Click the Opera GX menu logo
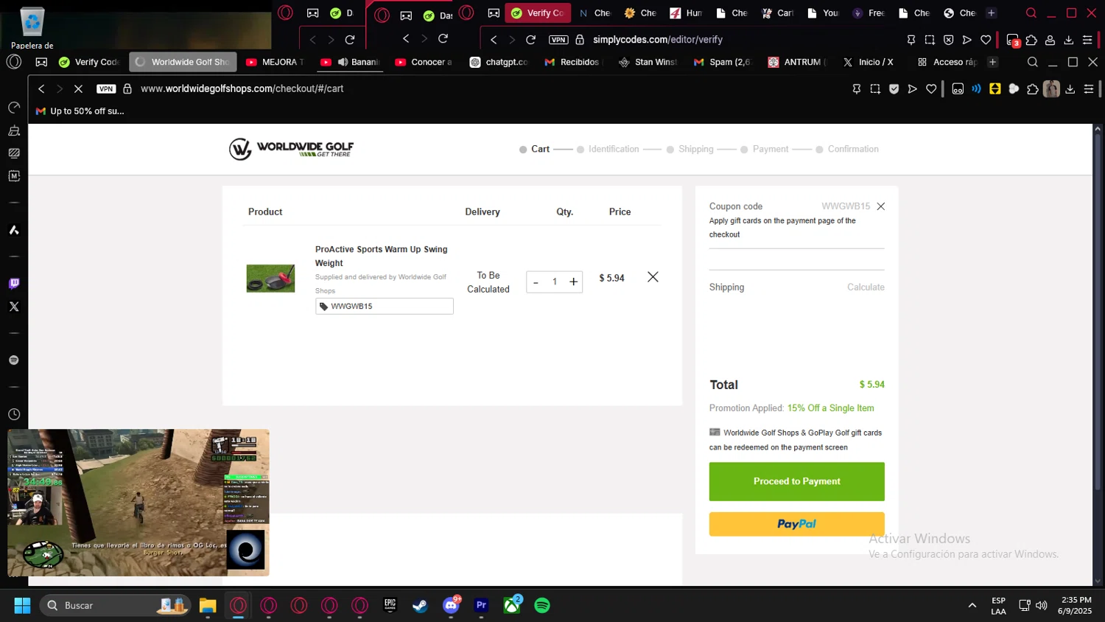 (x=14, y=62)
